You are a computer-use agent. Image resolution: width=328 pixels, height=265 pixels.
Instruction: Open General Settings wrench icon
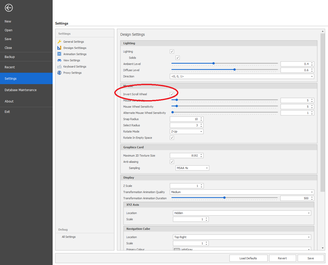pos(59,42)
